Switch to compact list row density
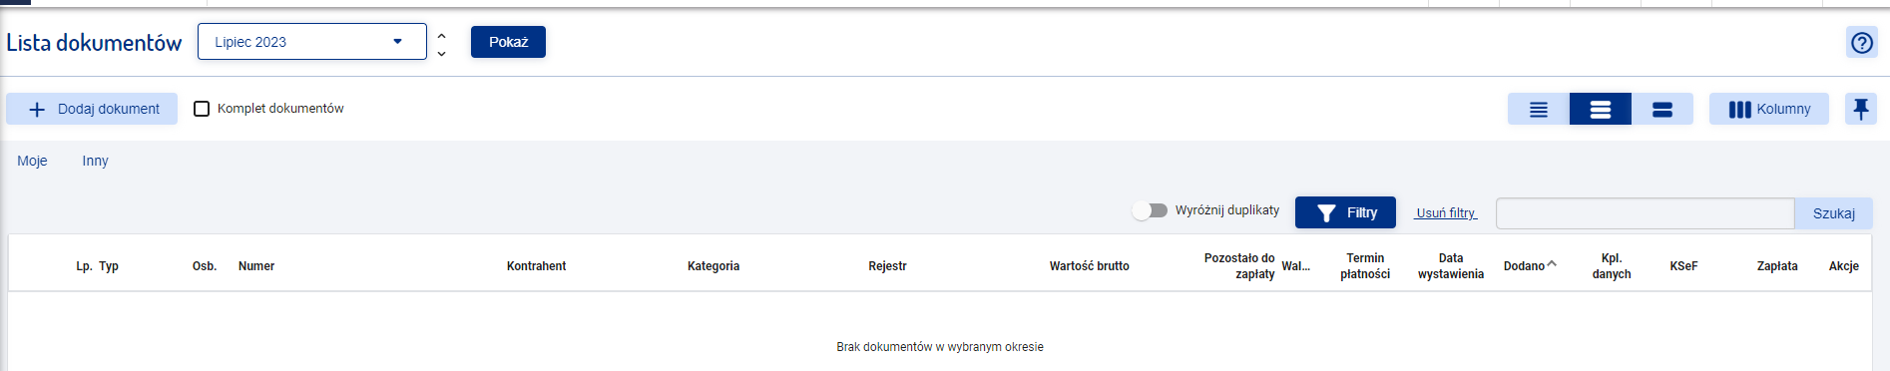 coord(1539,109)
